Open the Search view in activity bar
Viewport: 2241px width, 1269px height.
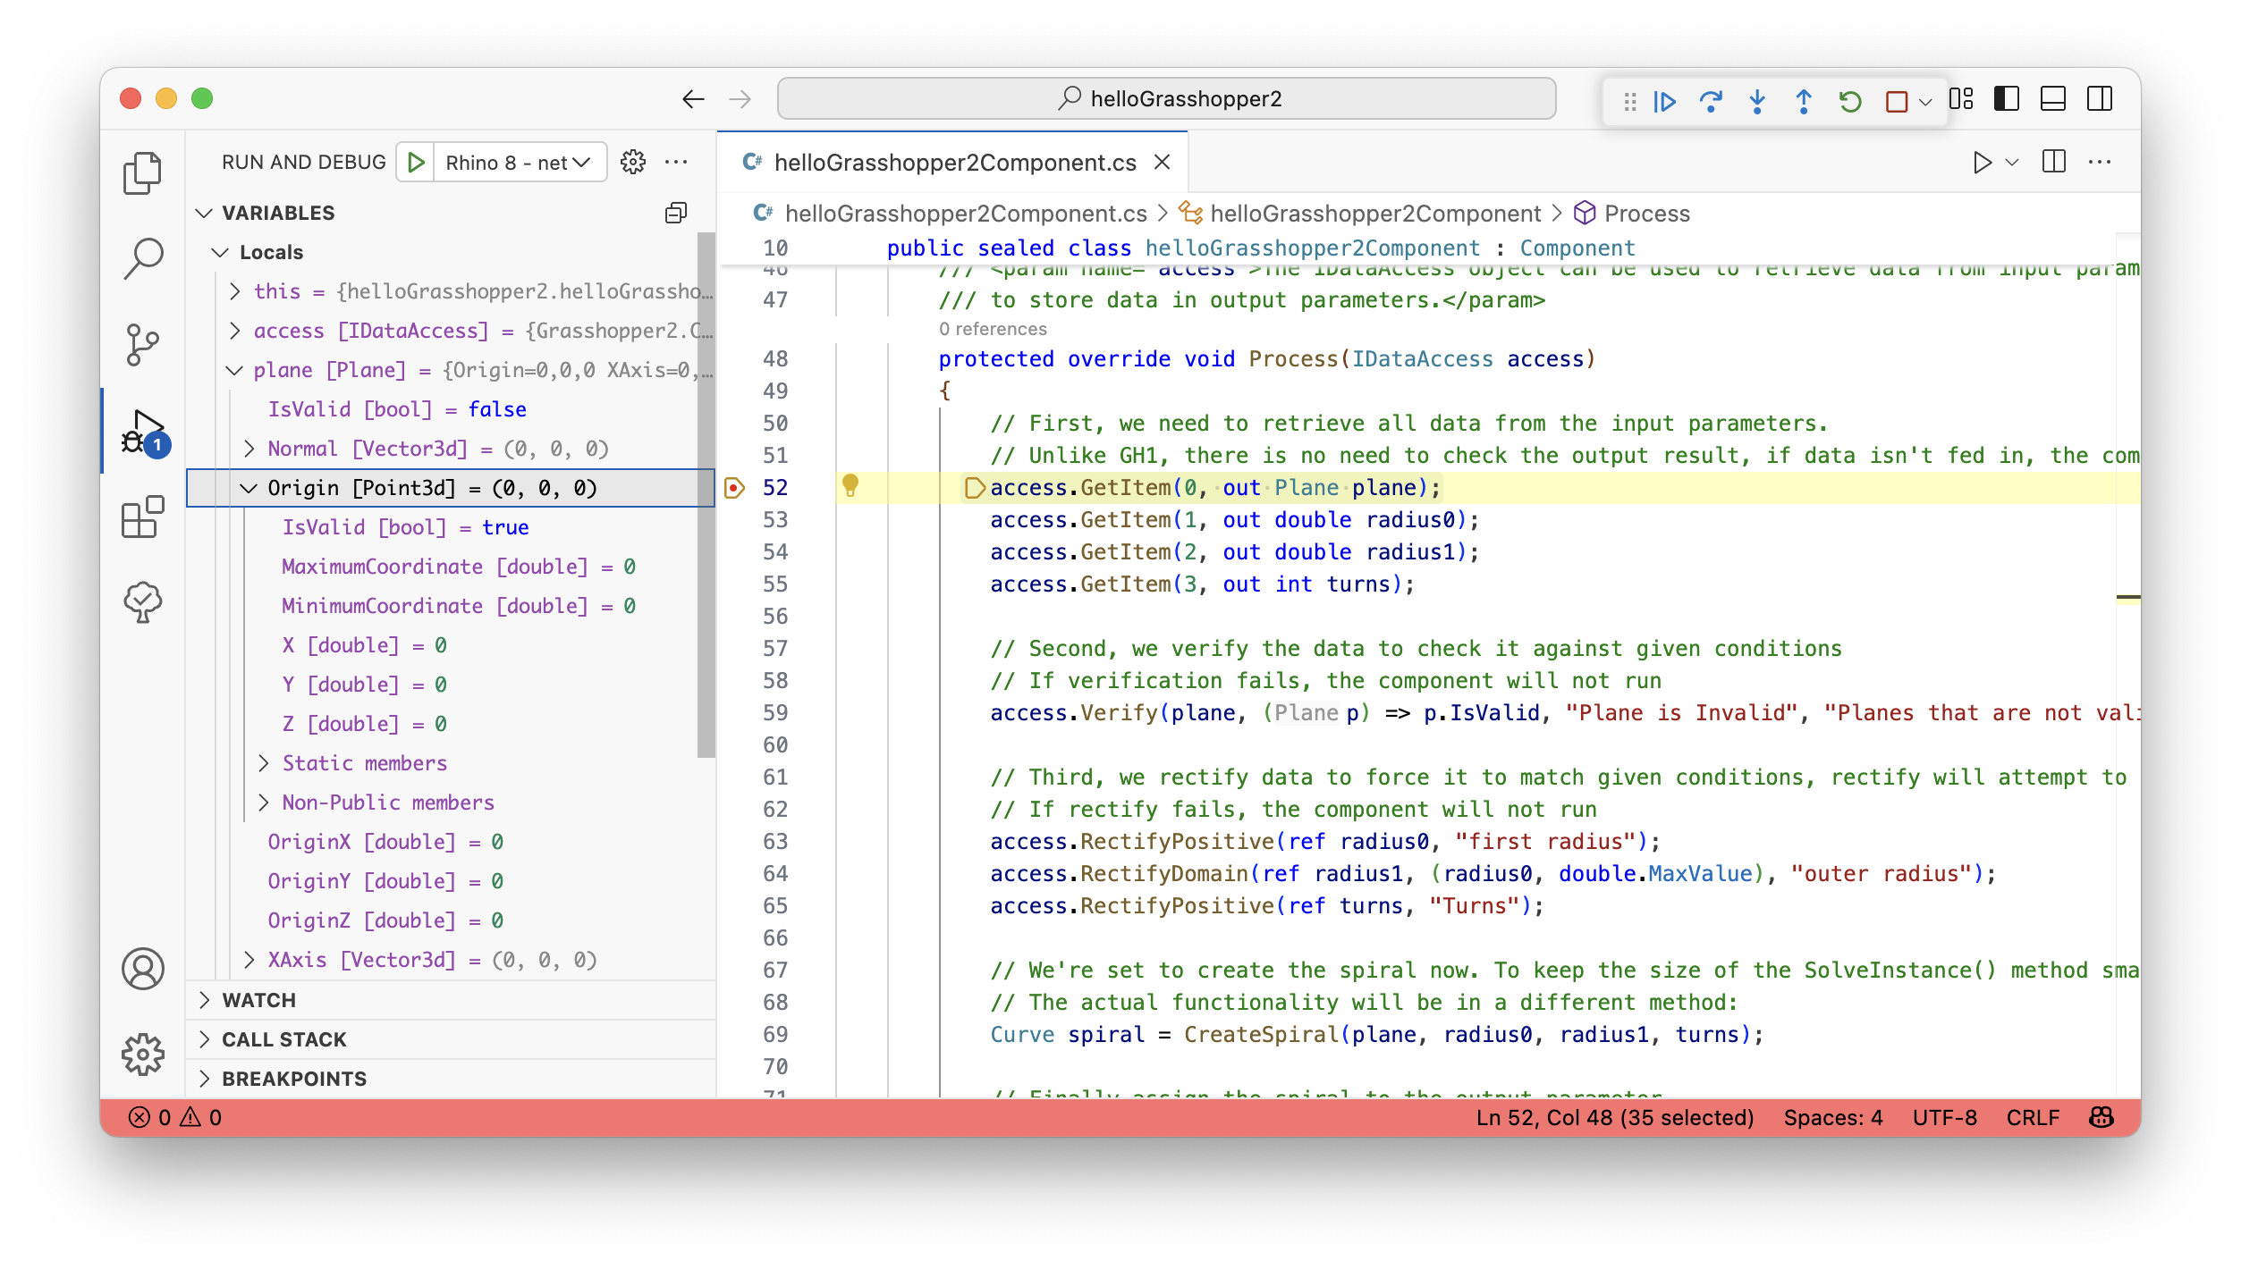pyautogui.click(x=142, y=259)
